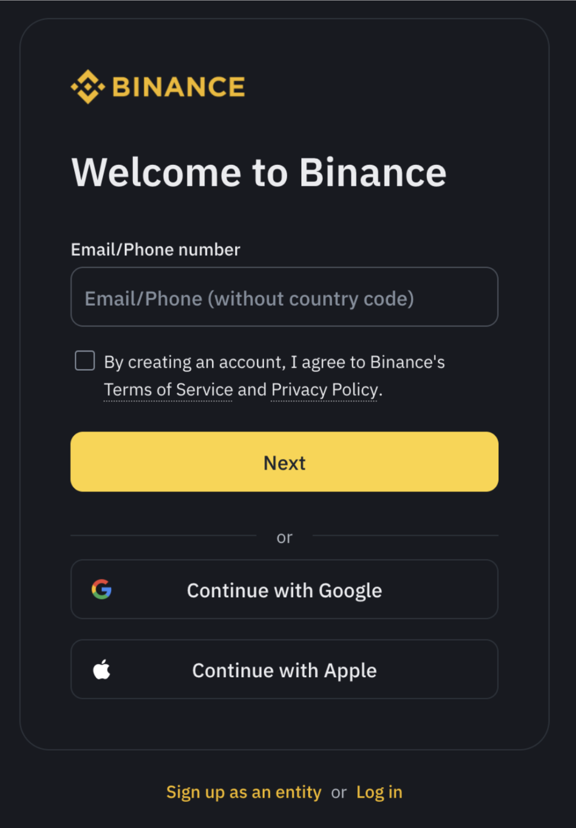Click the 'and' text between policy links
Screen dimensions: 576x828
252,390
